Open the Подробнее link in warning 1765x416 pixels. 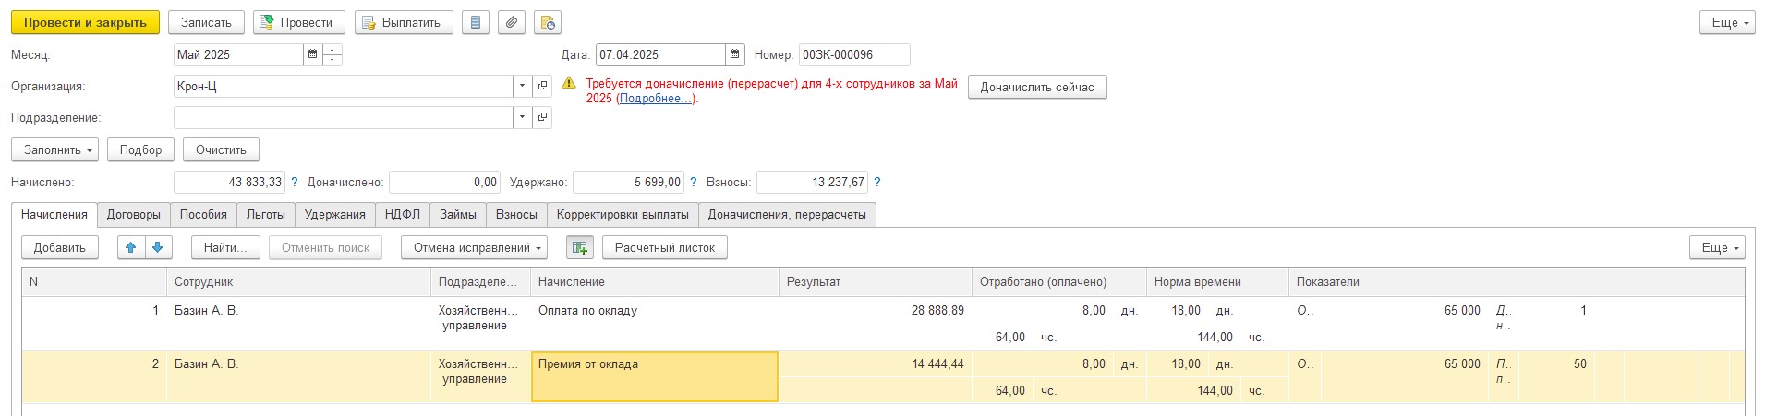click(656, 98)
